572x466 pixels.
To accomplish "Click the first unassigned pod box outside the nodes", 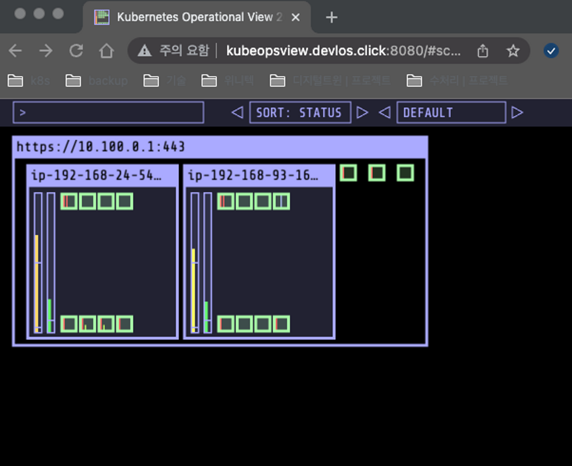I will tap(348, 173).
